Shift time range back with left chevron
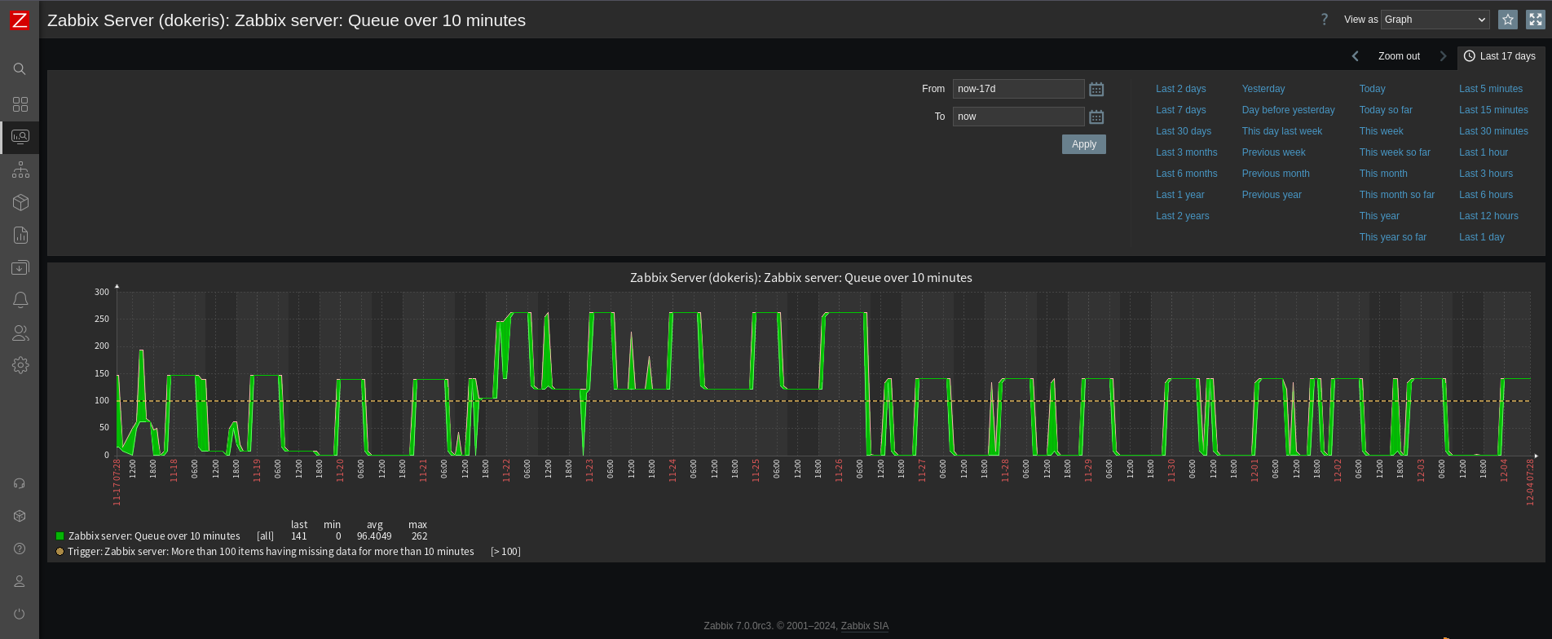Viewport: 1552px width, 639px height. click(1356, 56)
